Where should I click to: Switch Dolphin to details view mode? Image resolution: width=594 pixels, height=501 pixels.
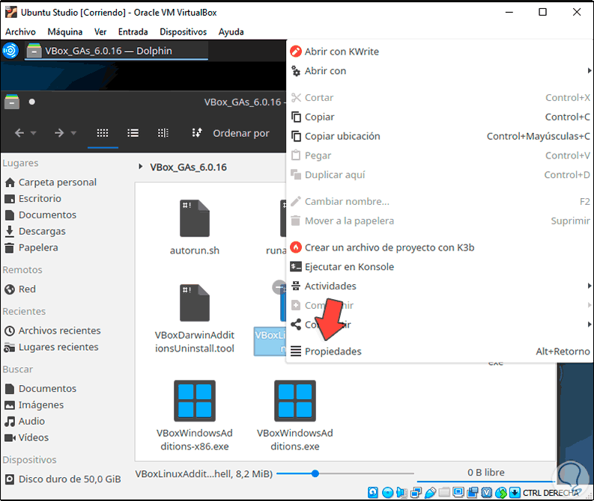(x=163, y=133)
